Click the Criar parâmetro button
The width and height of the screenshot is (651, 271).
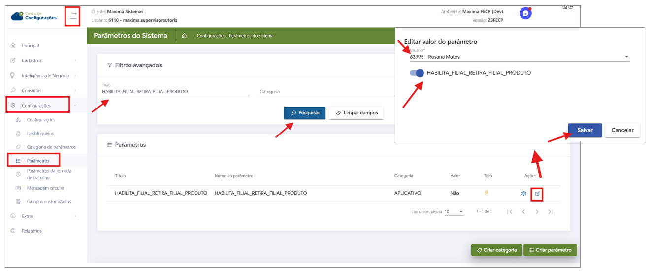[x=550, y=250]
